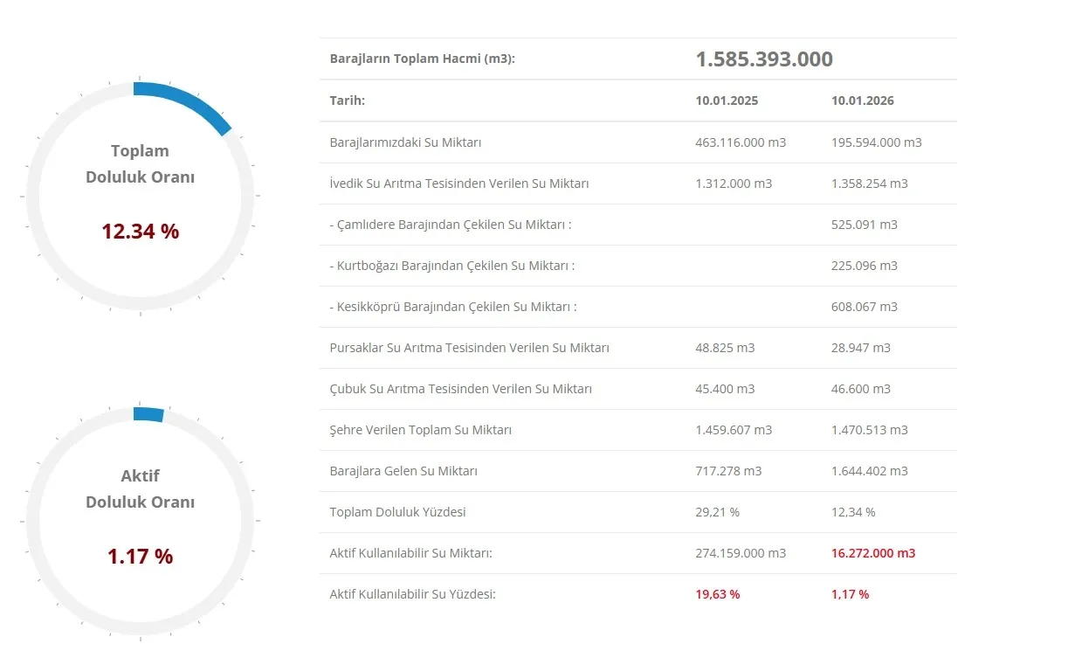Click the 10.01.2025 date column header
The height and width of the screenshot is (658, 1082).
pyautogui.click(x=727, y=100)
